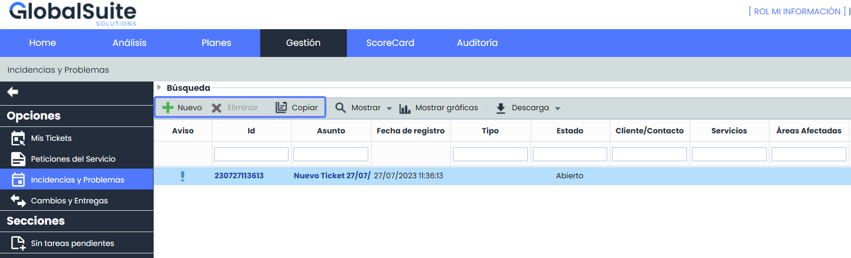Click the Mostrar gráficas bar chart icon
851x258 pixels.
point(405,108)
